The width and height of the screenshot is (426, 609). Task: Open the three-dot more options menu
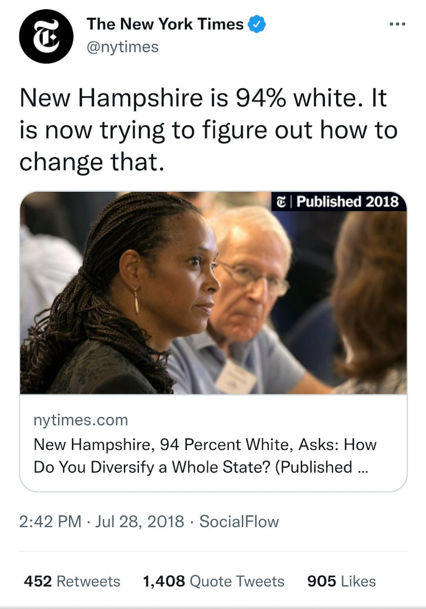coord(397,24)
